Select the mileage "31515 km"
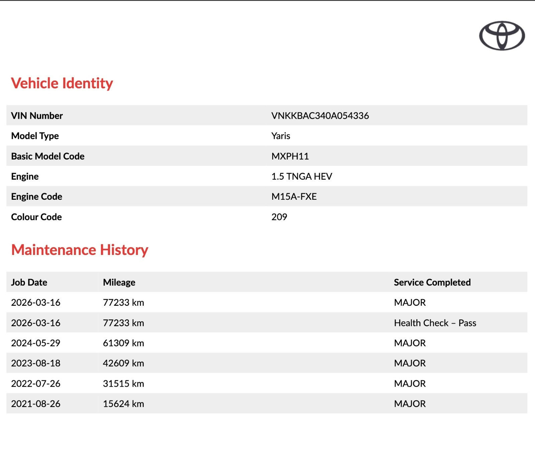The image size is (535, 454). tap(123, 383)
